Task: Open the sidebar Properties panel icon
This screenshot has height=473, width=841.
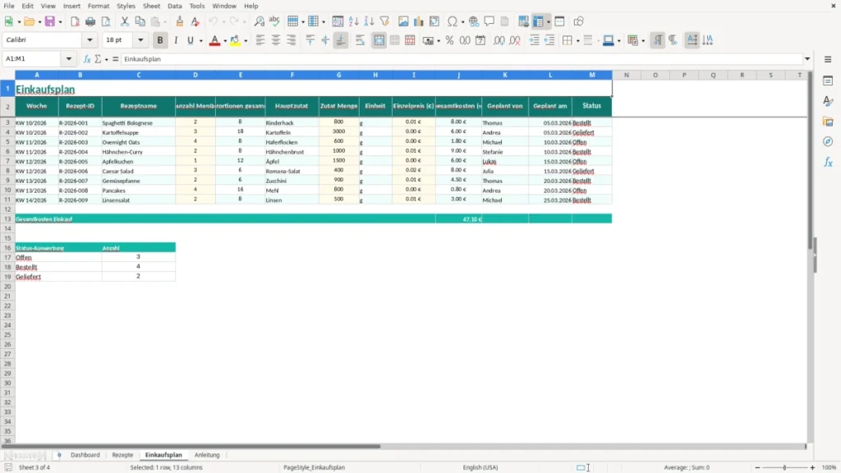Action: click(828, 81)
